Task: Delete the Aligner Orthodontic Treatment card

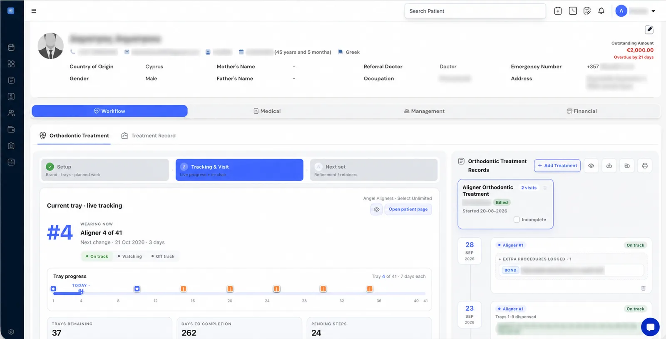Action: click(545, 188)
